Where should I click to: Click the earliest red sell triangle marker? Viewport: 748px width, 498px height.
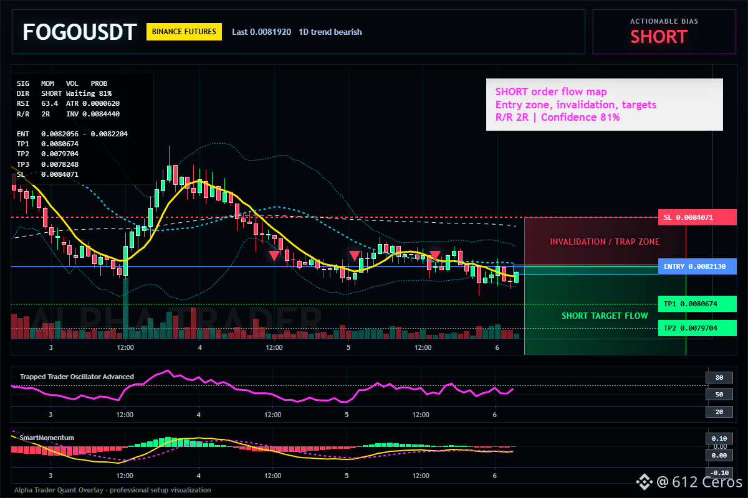[x=274, y=255]
